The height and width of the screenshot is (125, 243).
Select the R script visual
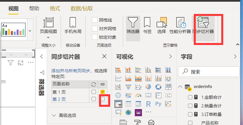pos(148,104)
